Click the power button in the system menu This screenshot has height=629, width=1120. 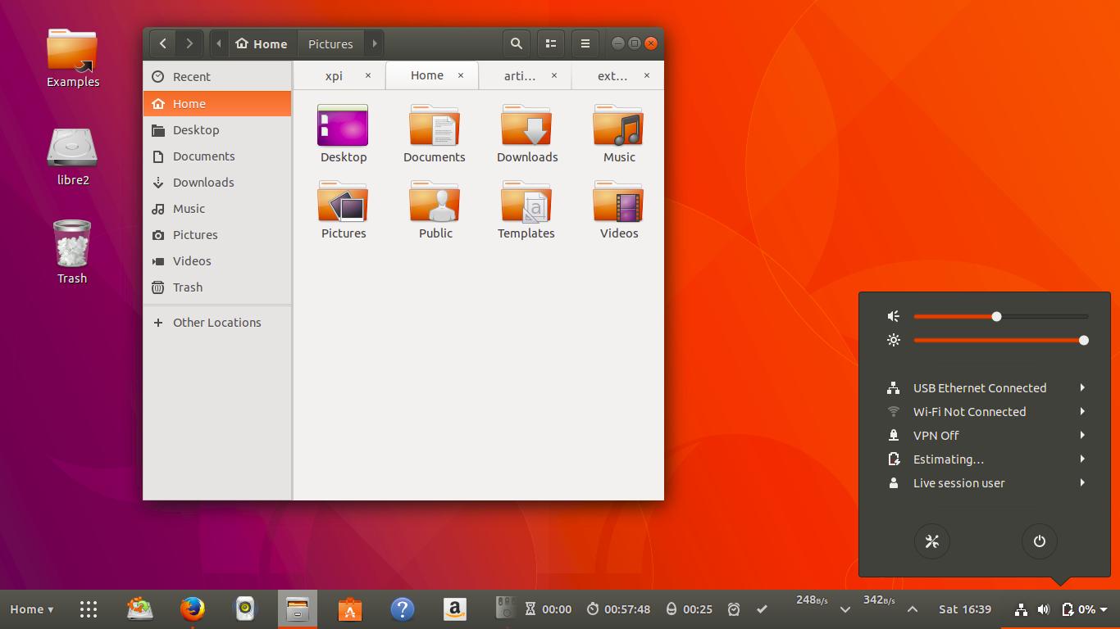tap(1040, 541)
